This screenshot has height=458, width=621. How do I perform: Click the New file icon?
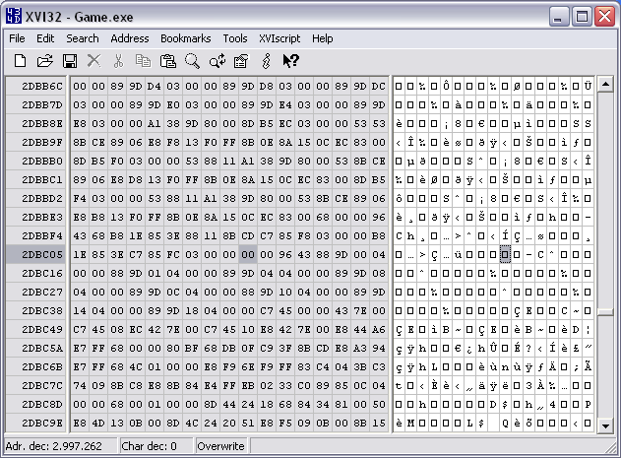pyautogui.click(x=20, y=61)
